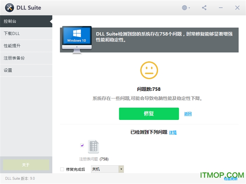
Task: Click the 问题数:758 text
Action: click(149, 89)
